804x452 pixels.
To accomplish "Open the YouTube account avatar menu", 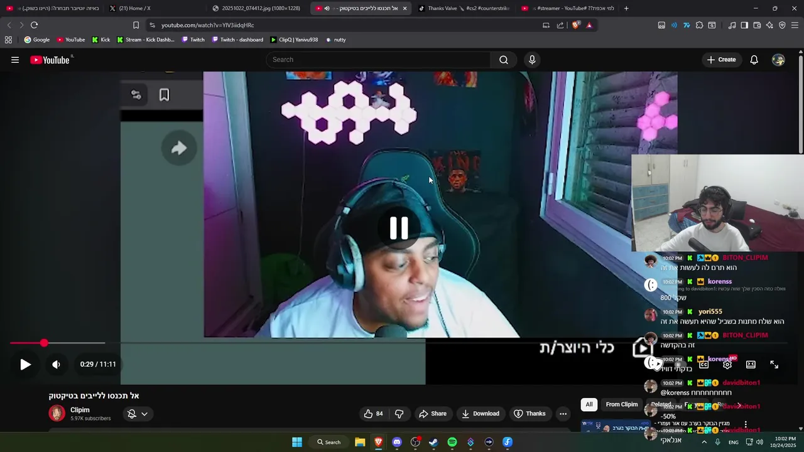I will coord(778,60).
